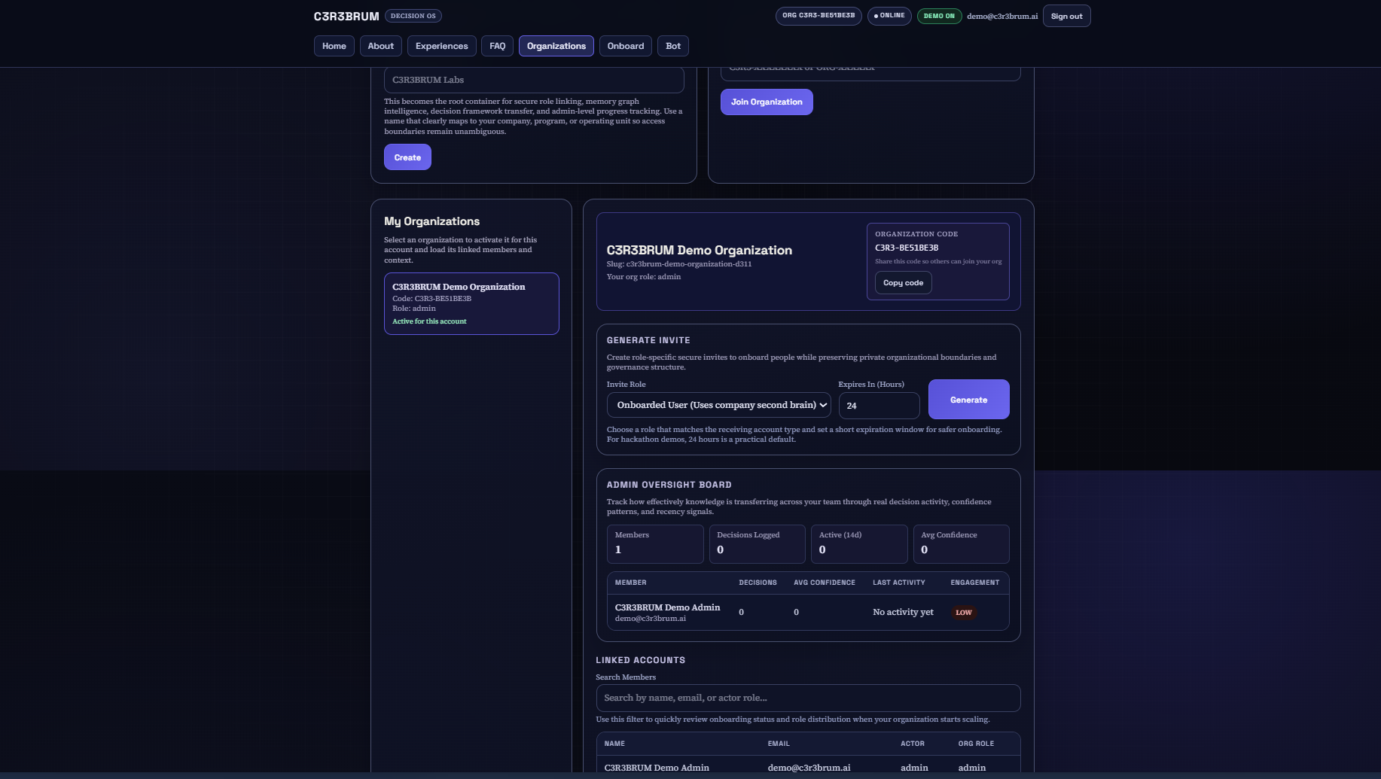Click the slug c3r3brum-demo-organization-d311 text
This screenshot has width=1381, height=779.
[x=679, y=264]
